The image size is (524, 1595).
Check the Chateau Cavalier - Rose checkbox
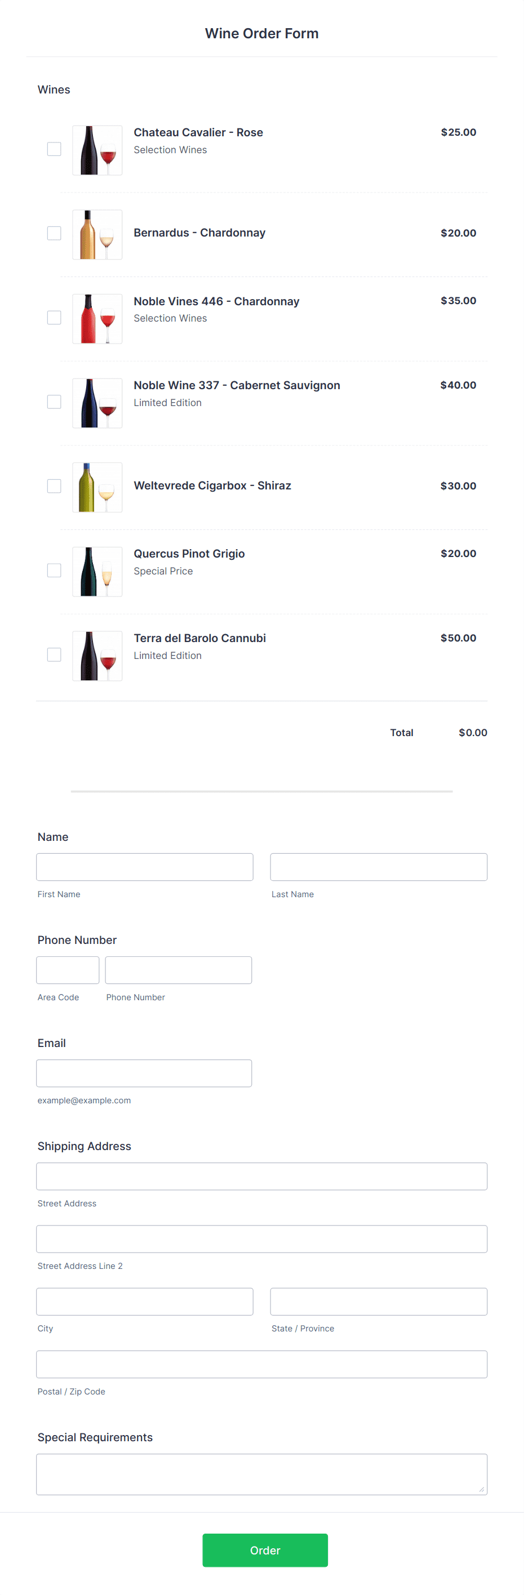coord(54,149)
